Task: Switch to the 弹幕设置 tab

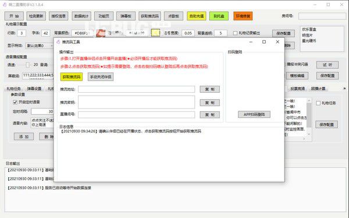Action: tap(34, 89)
